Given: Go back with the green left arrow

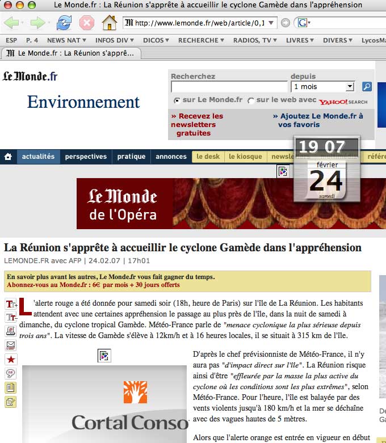Looking at the screenshot, I should [11, 23].
